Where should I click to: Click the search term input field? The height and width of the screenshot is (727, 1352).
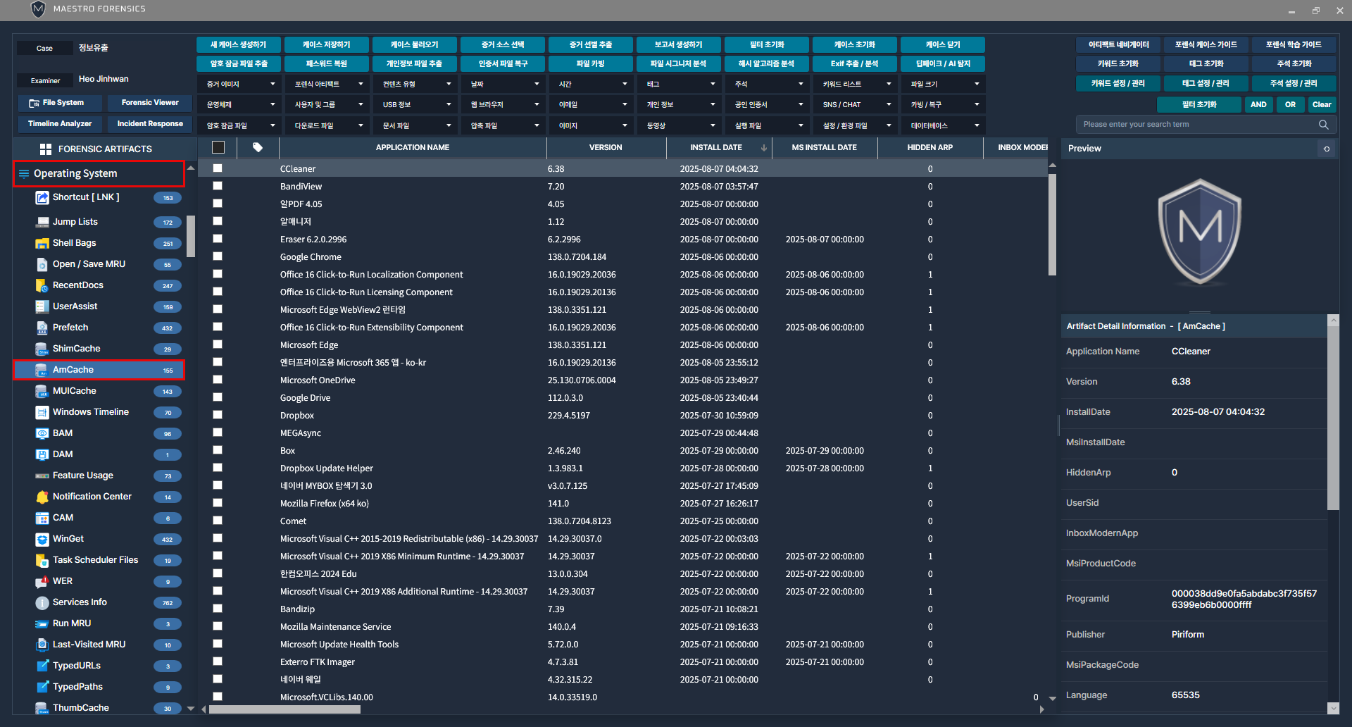point(1197,125)
